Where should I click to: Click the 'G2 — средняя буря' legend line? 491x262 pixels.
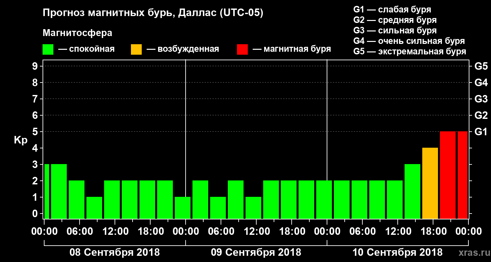(395, 20)
